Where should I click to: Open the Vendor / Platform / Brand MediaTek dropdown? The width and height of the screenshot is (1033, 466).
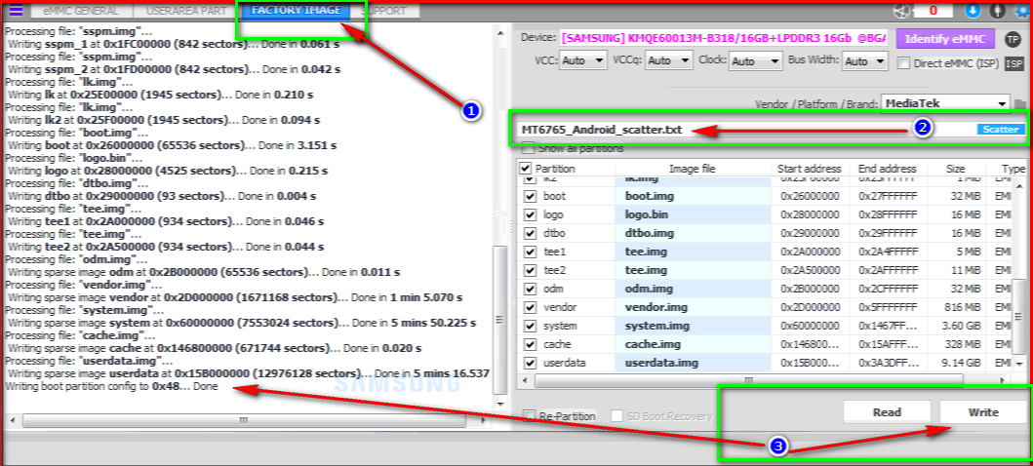coord(945,103)
